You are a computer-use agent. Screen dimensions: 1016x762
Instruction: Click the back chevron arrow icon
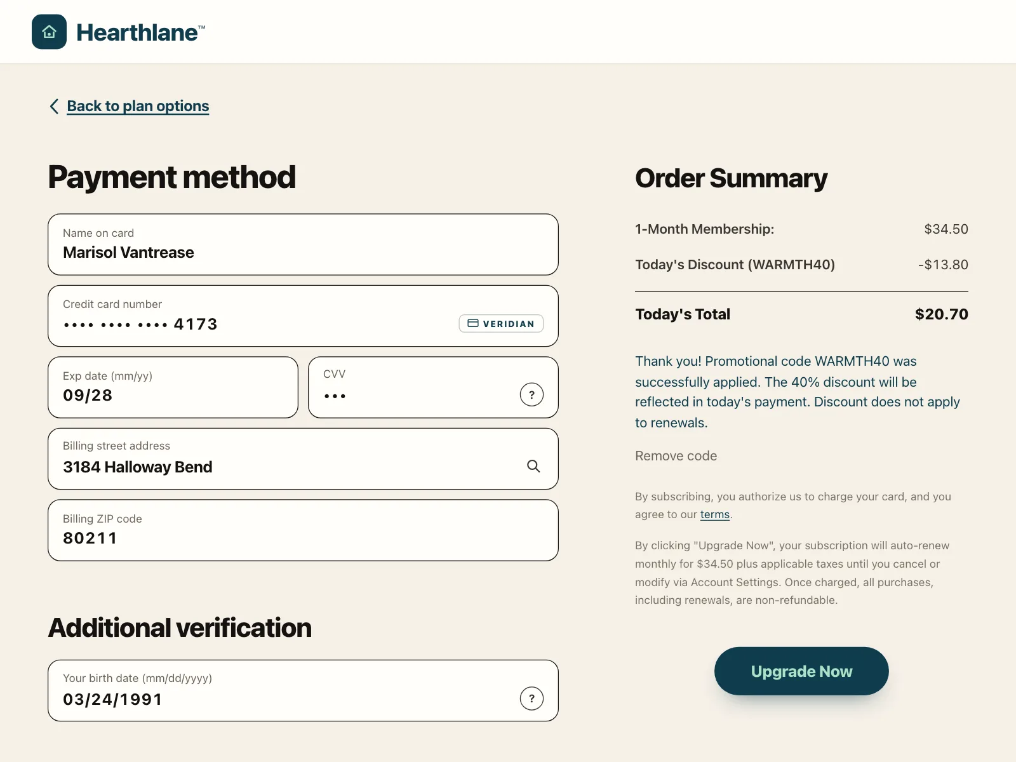tap(54, 106)
